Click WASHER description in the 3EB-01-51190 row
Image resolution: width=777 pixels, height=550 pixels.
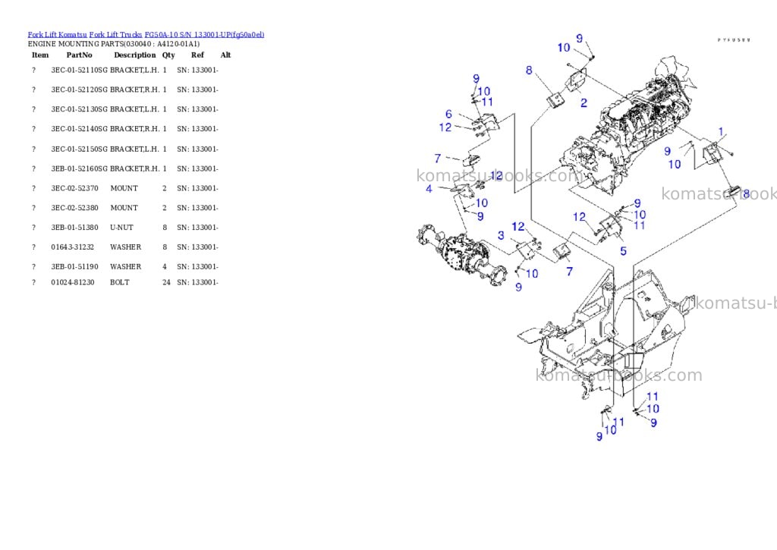125,266
